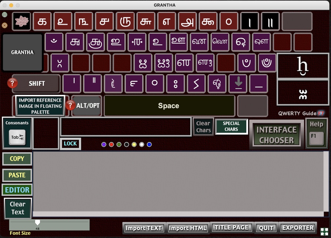This screenshot has height=238, width=331.
Task: Select the red color dot
Action: (x=111, y=144)
